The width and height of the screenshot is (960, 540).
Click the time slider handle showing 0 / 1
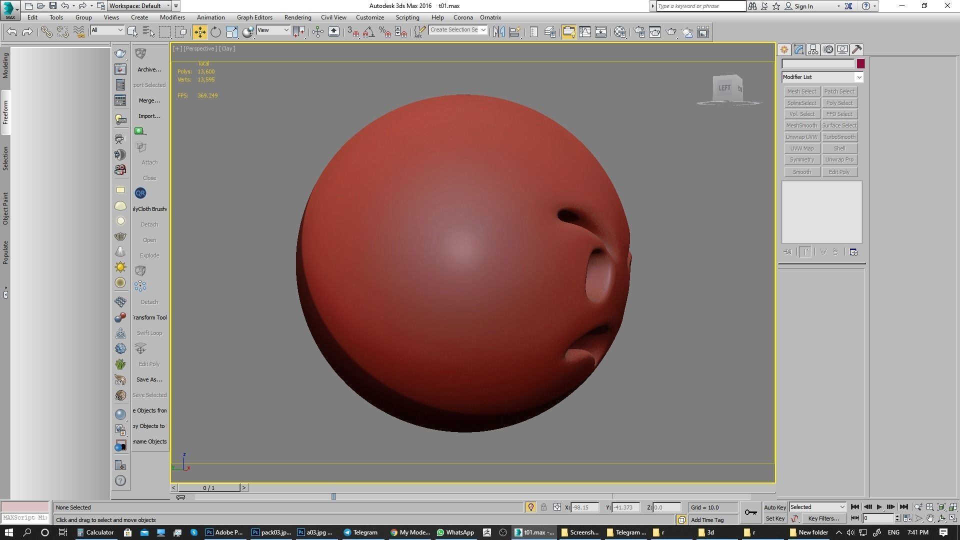tap(209, 487)
